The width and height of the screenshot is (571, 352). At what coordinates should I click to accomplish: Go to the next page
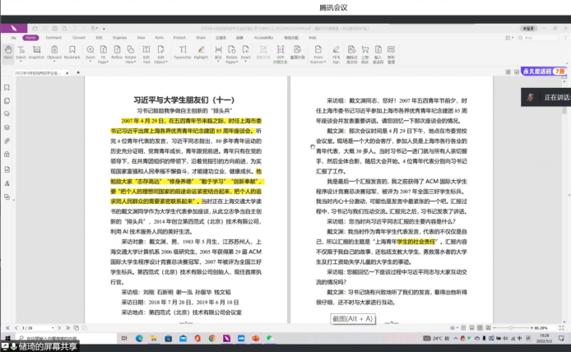(59, 327)
